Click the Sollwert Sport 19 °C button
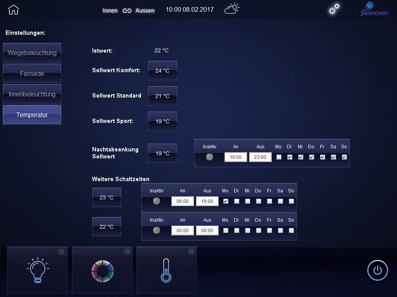Screen dimensions: 397x297 click(x=162, y=121)
